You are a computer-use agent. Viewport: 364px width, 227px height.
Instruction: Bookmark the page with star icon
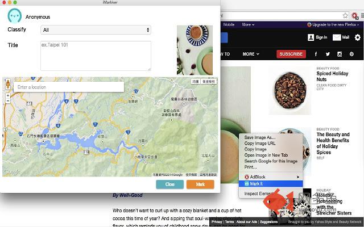tap(345, 15)
